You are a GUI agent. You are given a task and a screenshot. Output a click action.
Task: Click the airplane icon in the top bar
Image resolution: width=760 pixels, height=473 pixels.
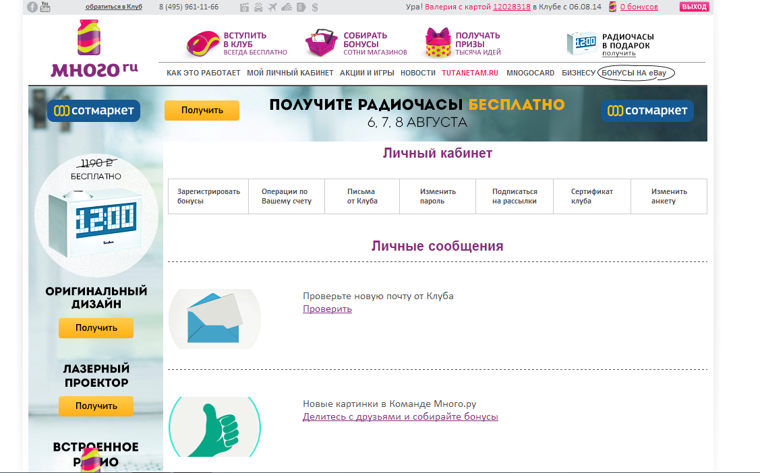click(272, 7)
